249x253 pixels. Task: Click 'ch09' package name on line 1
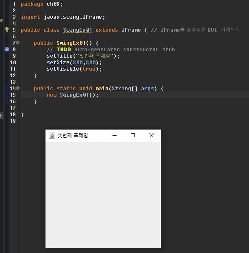tap(53, 4)
